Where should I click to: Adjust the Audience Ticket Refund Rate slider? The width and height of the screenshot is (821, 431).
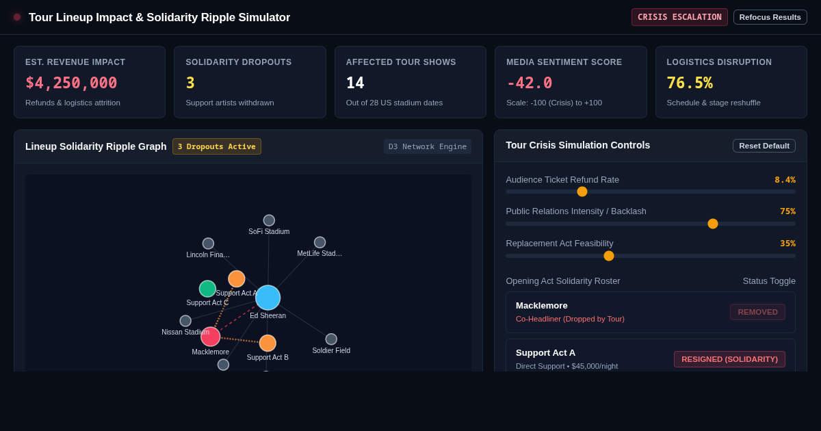point(651,192)
